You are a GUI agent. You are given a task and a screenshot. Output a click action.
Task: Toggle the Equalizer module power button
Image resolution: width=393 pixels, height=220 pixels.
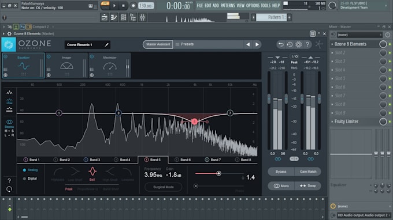click(5, 56)
